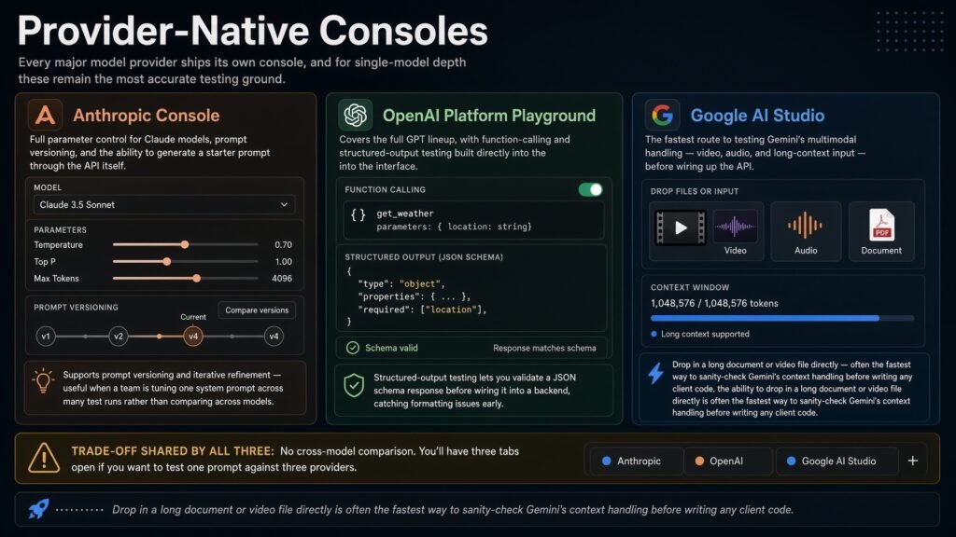Open the Claude 3.5 Sonnet model dropdown

[x=164, y=204]
